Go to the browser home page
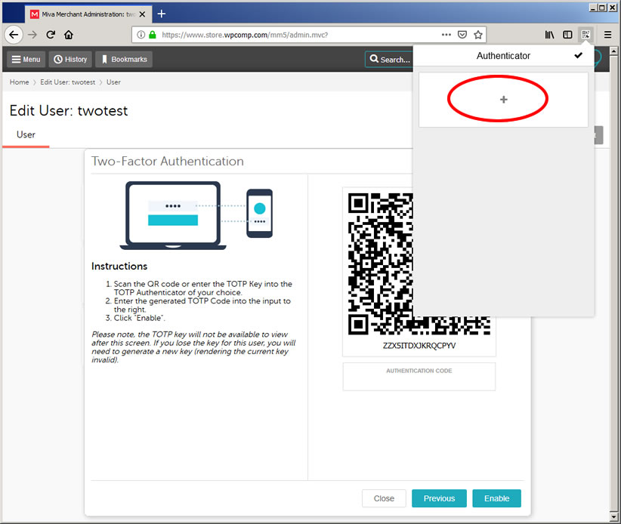Viewport: 621px width, 524px height. tap(69, 35)
